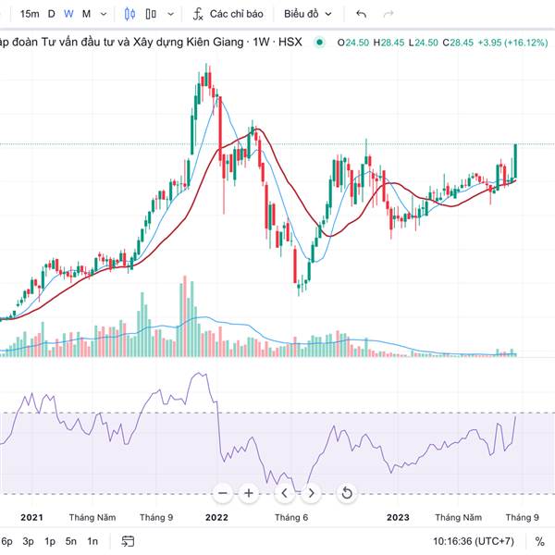555x555 pixels.
Task: Open the go-to-date calendar icon
Action: pos(128,541)
